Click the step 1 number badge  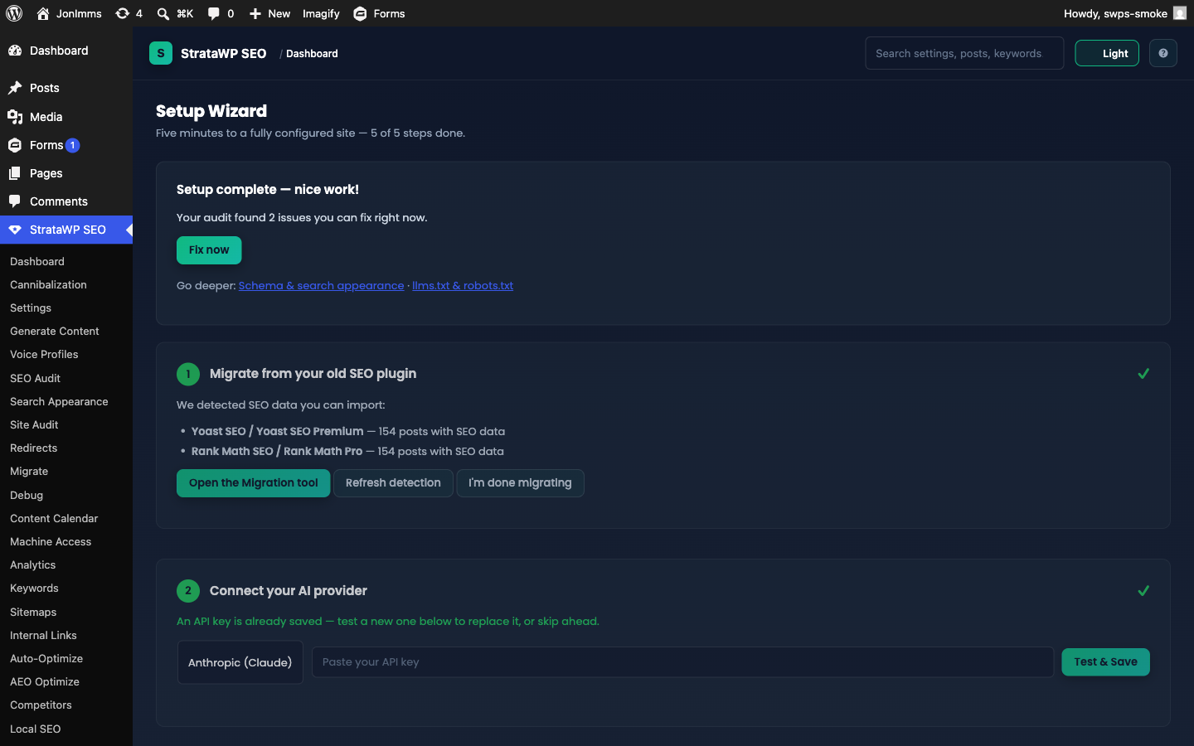[x=188, y=374]
